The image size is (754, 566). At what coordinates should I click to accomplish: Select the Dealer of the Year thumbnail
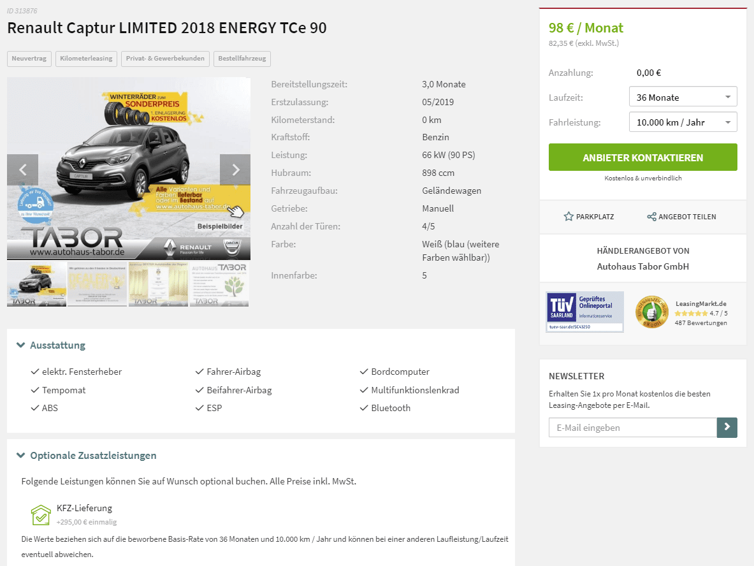(x=97, y=284)
